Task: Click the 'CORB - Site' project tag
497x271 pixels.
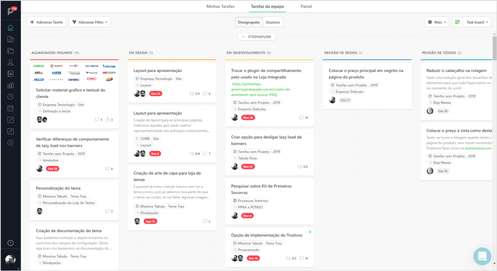Action: pos(147,139)
